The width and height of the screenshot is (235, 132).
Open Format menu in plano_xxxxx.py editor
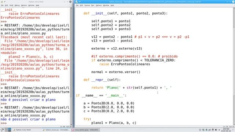pyautogui.click(x=87, y=5)
